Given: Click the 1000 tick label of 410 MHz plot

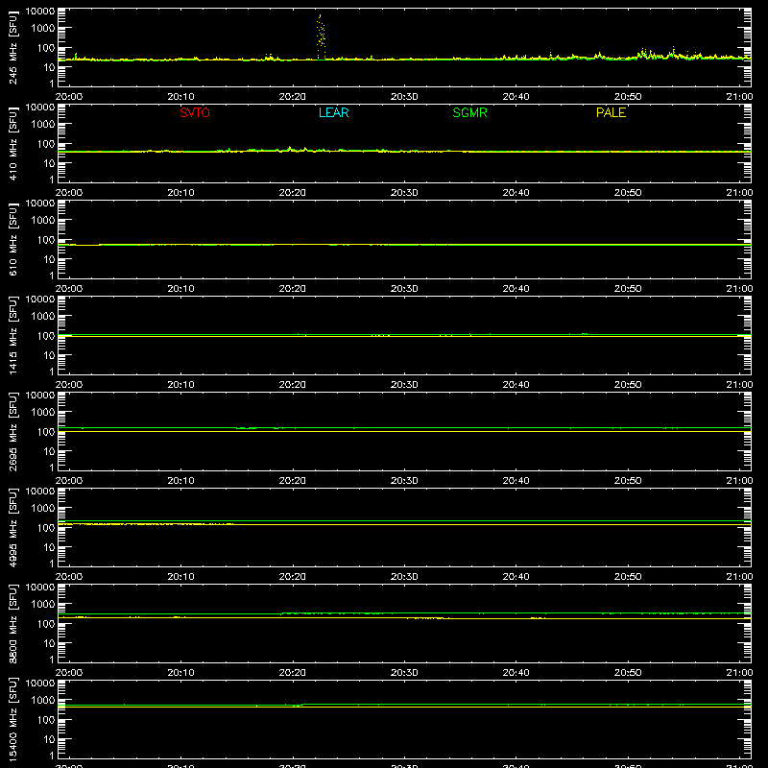Looking at the screenshot, I should [43, 125].
